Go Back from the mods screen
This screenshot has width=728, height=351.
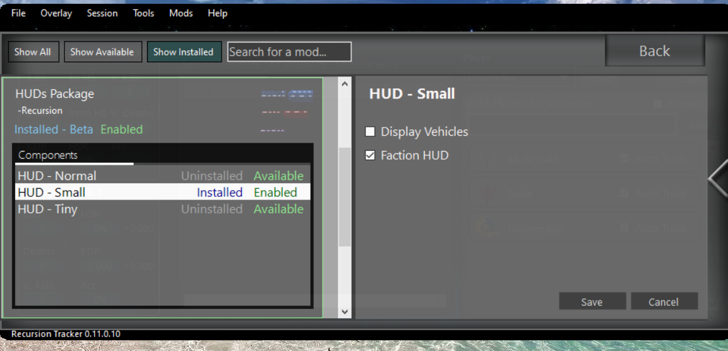[x=654, y=51]
